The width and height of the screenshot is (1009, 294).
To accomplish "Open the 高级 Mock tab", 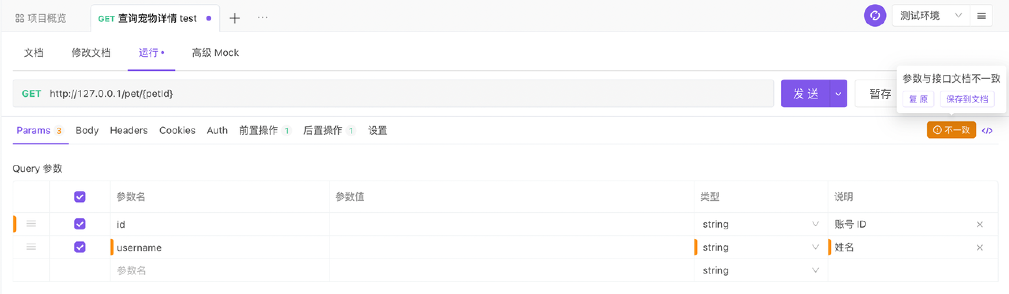I will click(215, 53).
